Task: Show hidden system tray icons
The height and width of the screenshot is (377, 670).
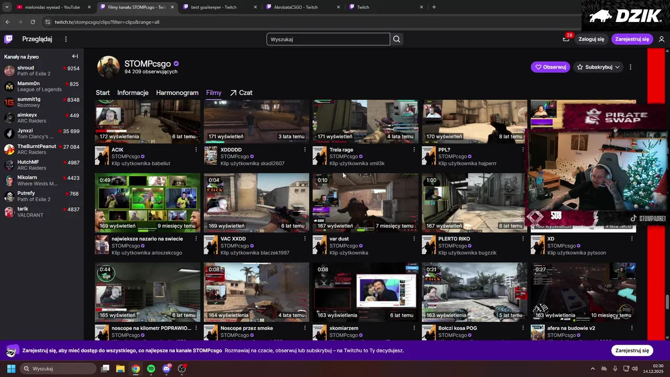Action: pyautogui.click(x=593, y=369)
